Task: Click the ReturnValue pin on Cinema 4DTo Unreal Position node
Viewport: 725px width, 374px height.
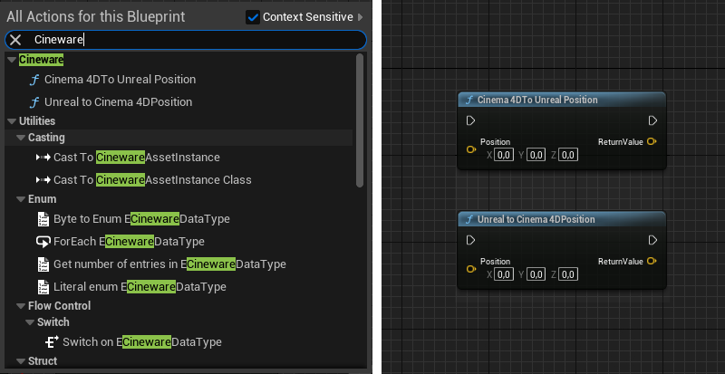Action: (x=652, y=142)
